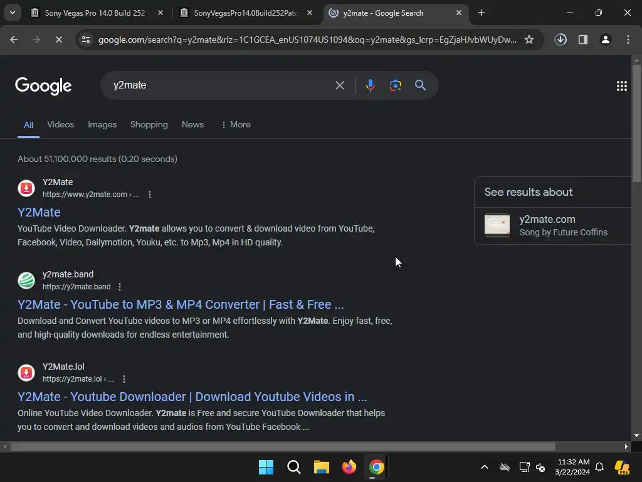Bookmark this page with the star icon

(529, 40)
